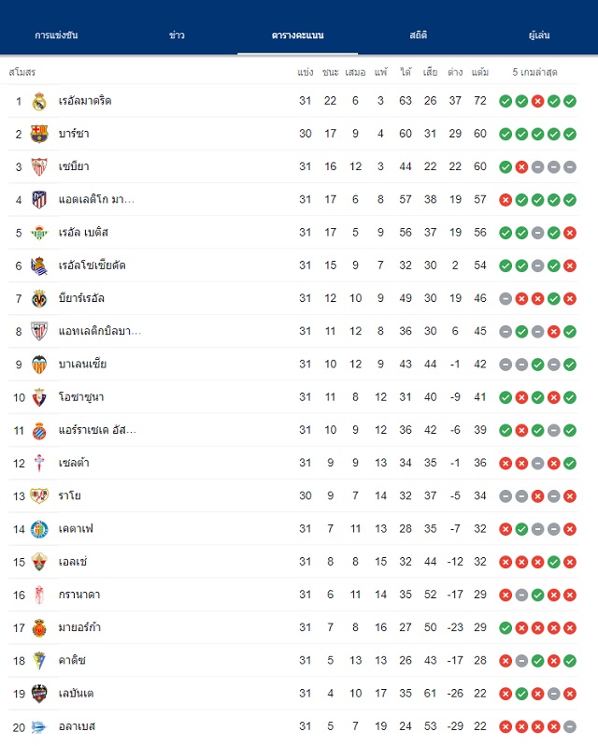598x746 pixels.
Task: Open the สถิติ tab
Action: [419, 36]
